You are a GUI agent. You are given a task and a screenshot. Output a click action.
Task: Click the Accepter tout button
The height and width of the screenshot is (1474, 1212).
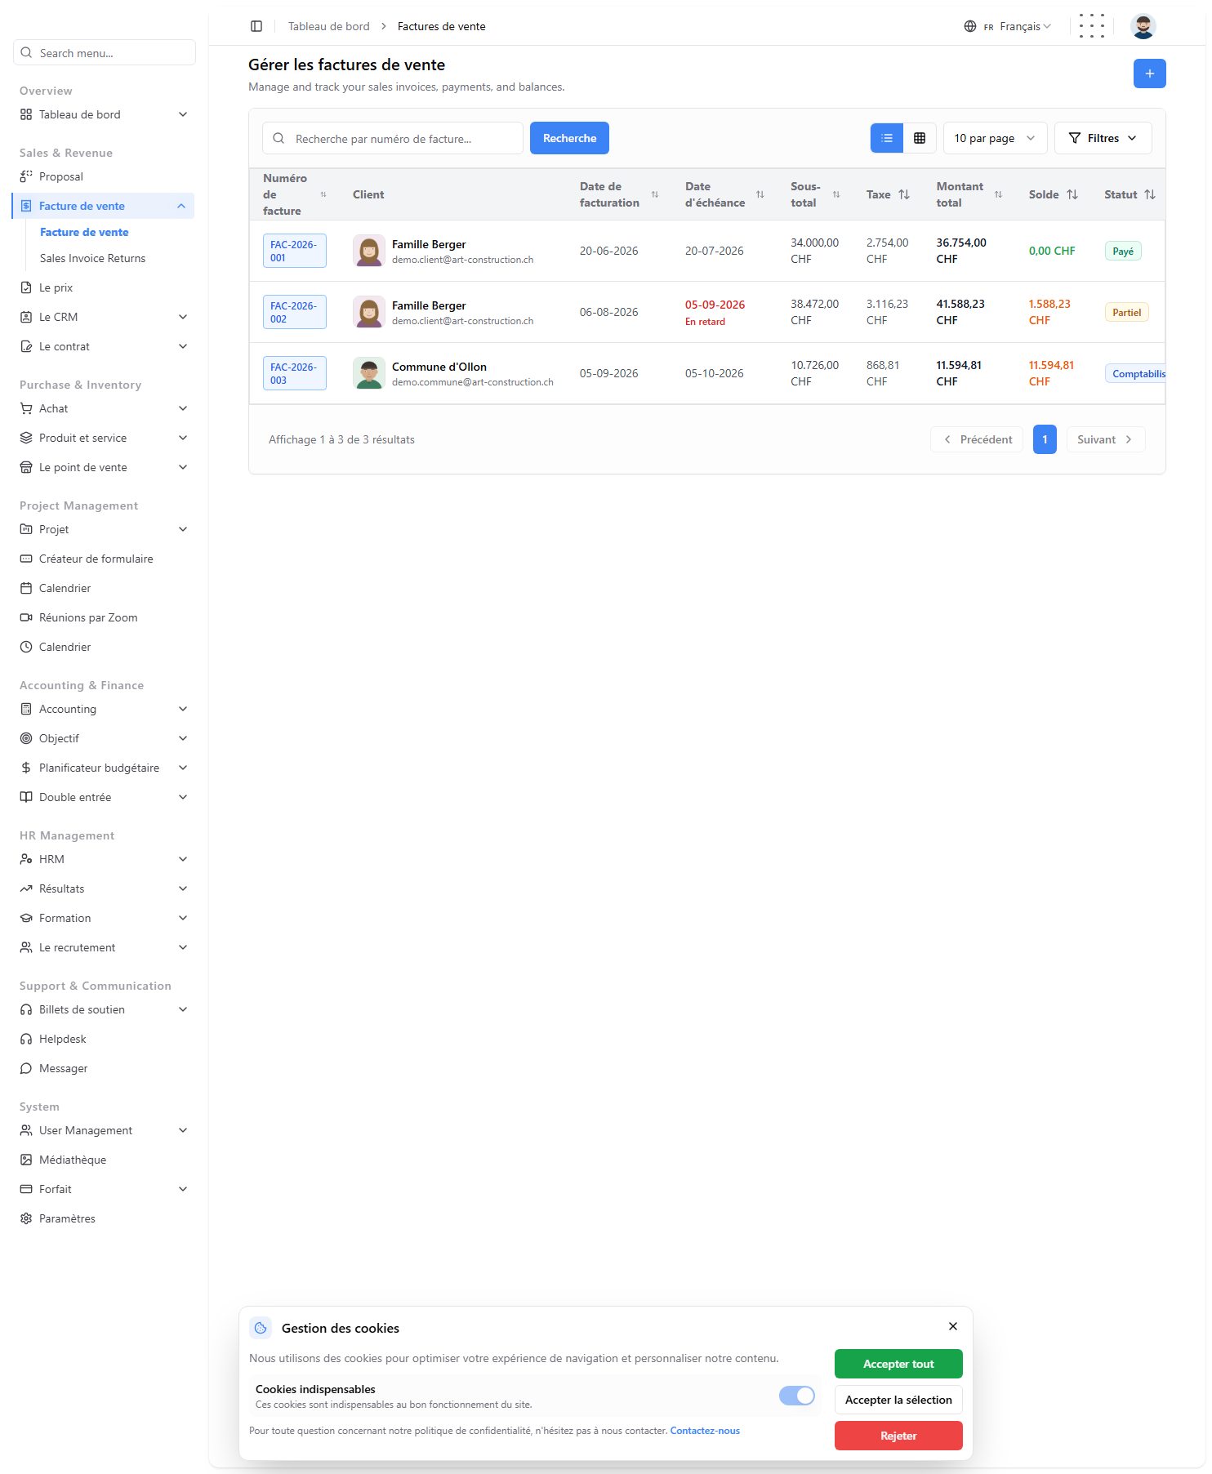[898, 1364]
